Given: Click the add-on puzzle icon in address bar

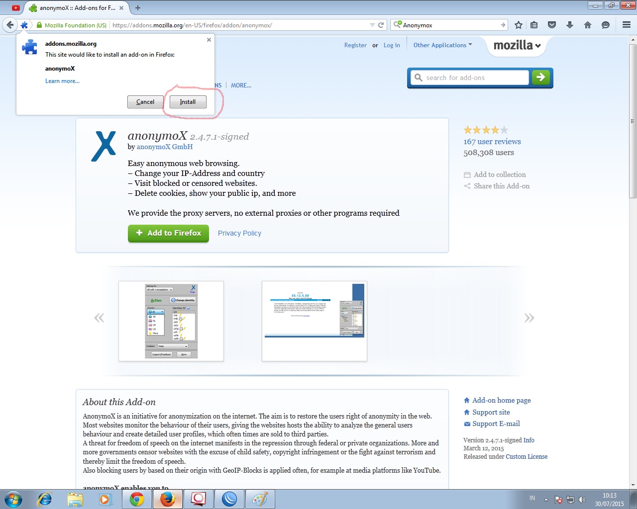Looking at the screenshot, I should 24,25.
